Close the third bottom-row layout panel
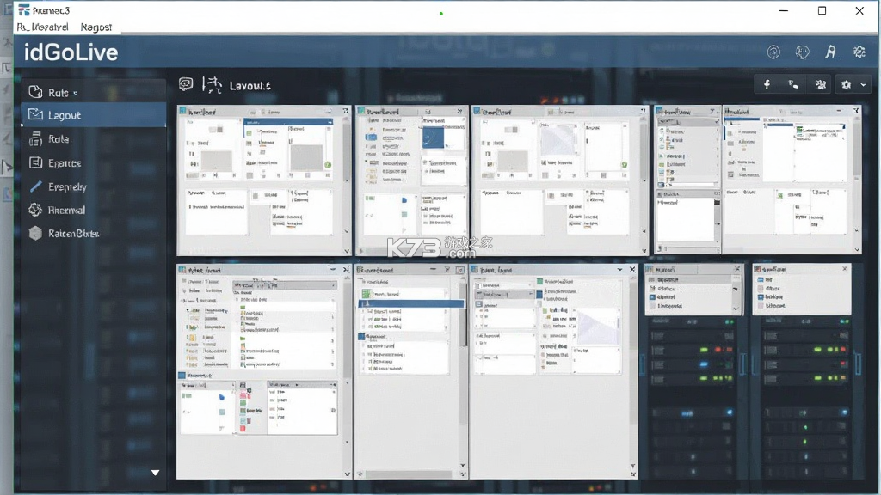The width and height of the screenshot is (881, 495). tap(632, 270)
